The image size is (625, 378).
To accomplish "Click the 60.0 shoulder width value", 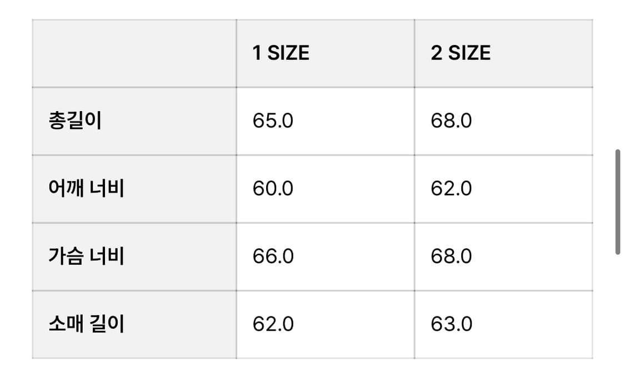I will (273, 189).
